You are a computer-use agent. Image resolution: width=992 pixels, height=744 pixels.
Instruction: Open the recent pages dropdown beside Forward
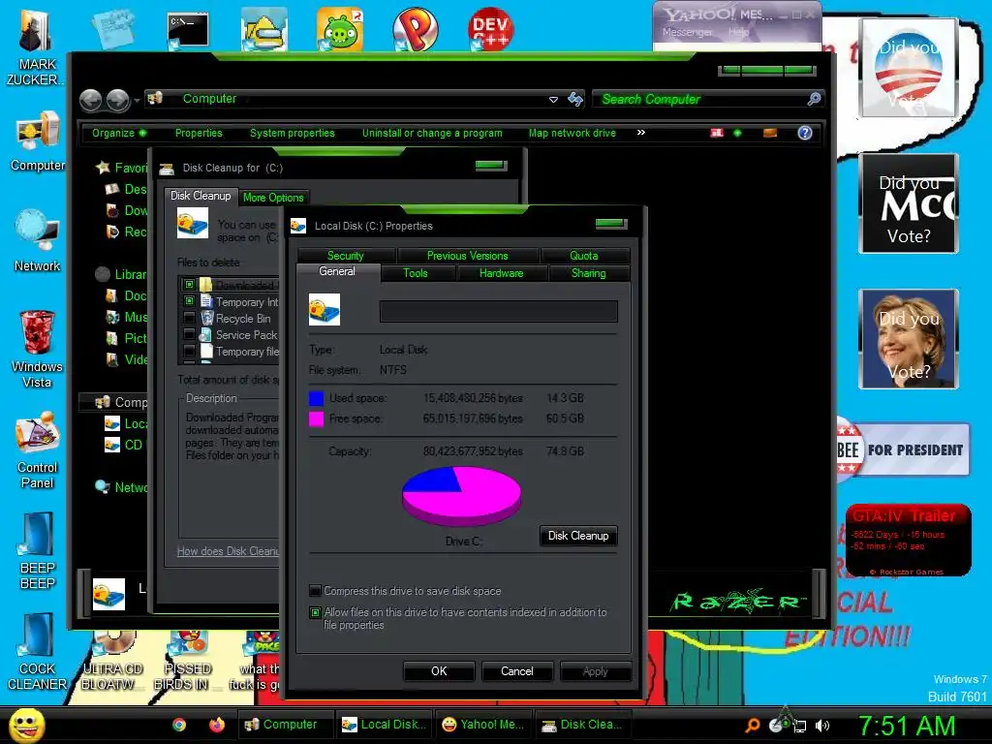137,101
